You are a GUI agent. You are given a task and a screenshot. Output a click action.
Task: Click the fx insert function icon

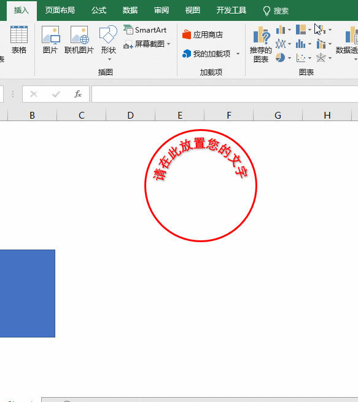(78, 94)
